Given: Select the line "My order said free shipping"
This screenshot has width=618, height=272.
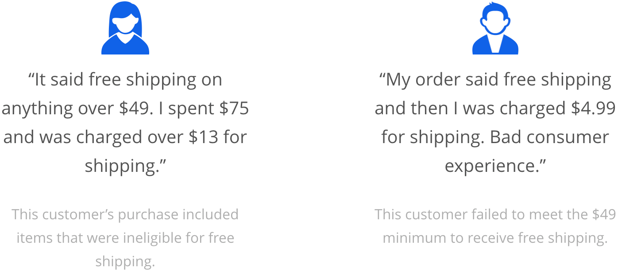Looking at the screenshot, I should point(495,80).
